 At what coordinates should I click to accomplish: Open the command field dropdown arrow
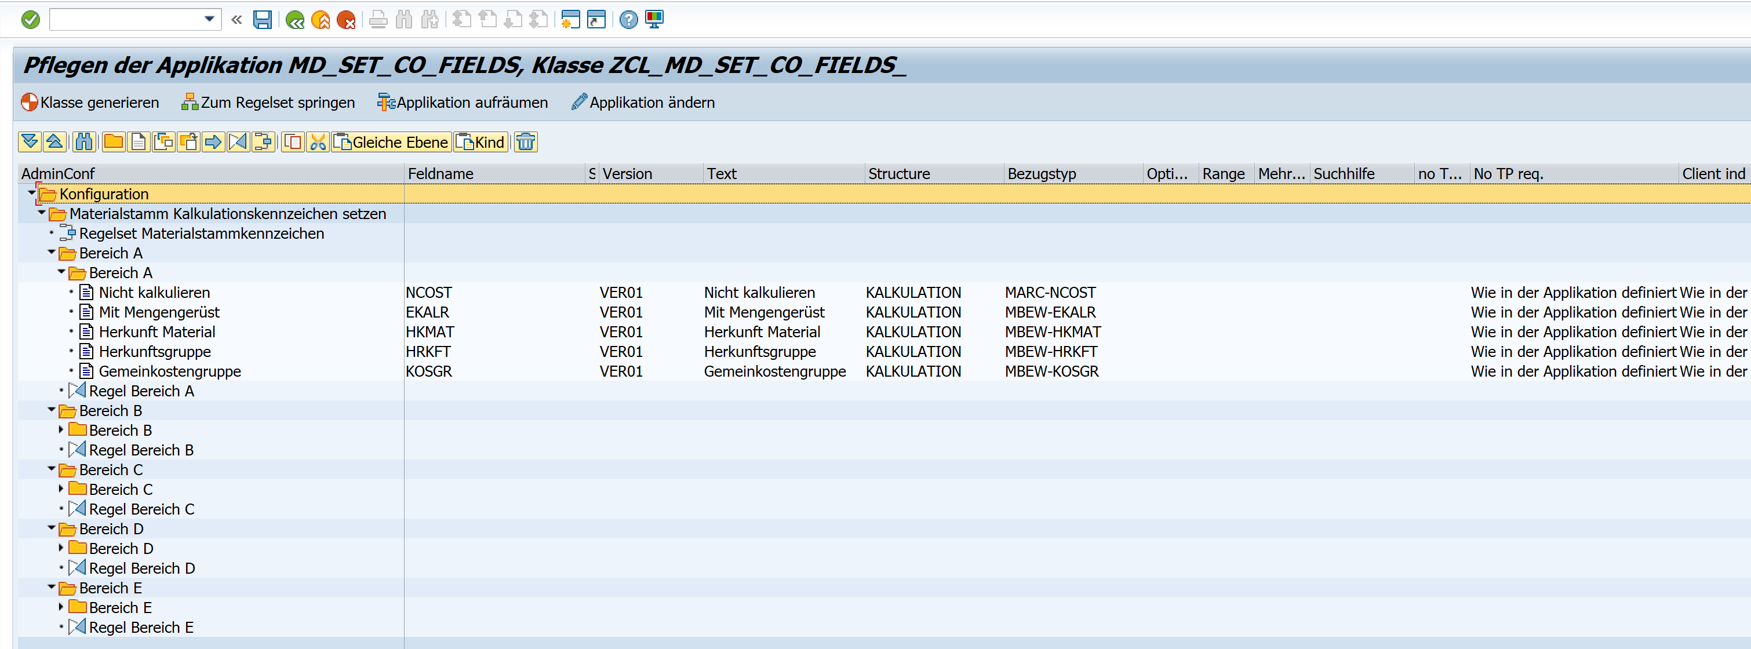[209, 19]
